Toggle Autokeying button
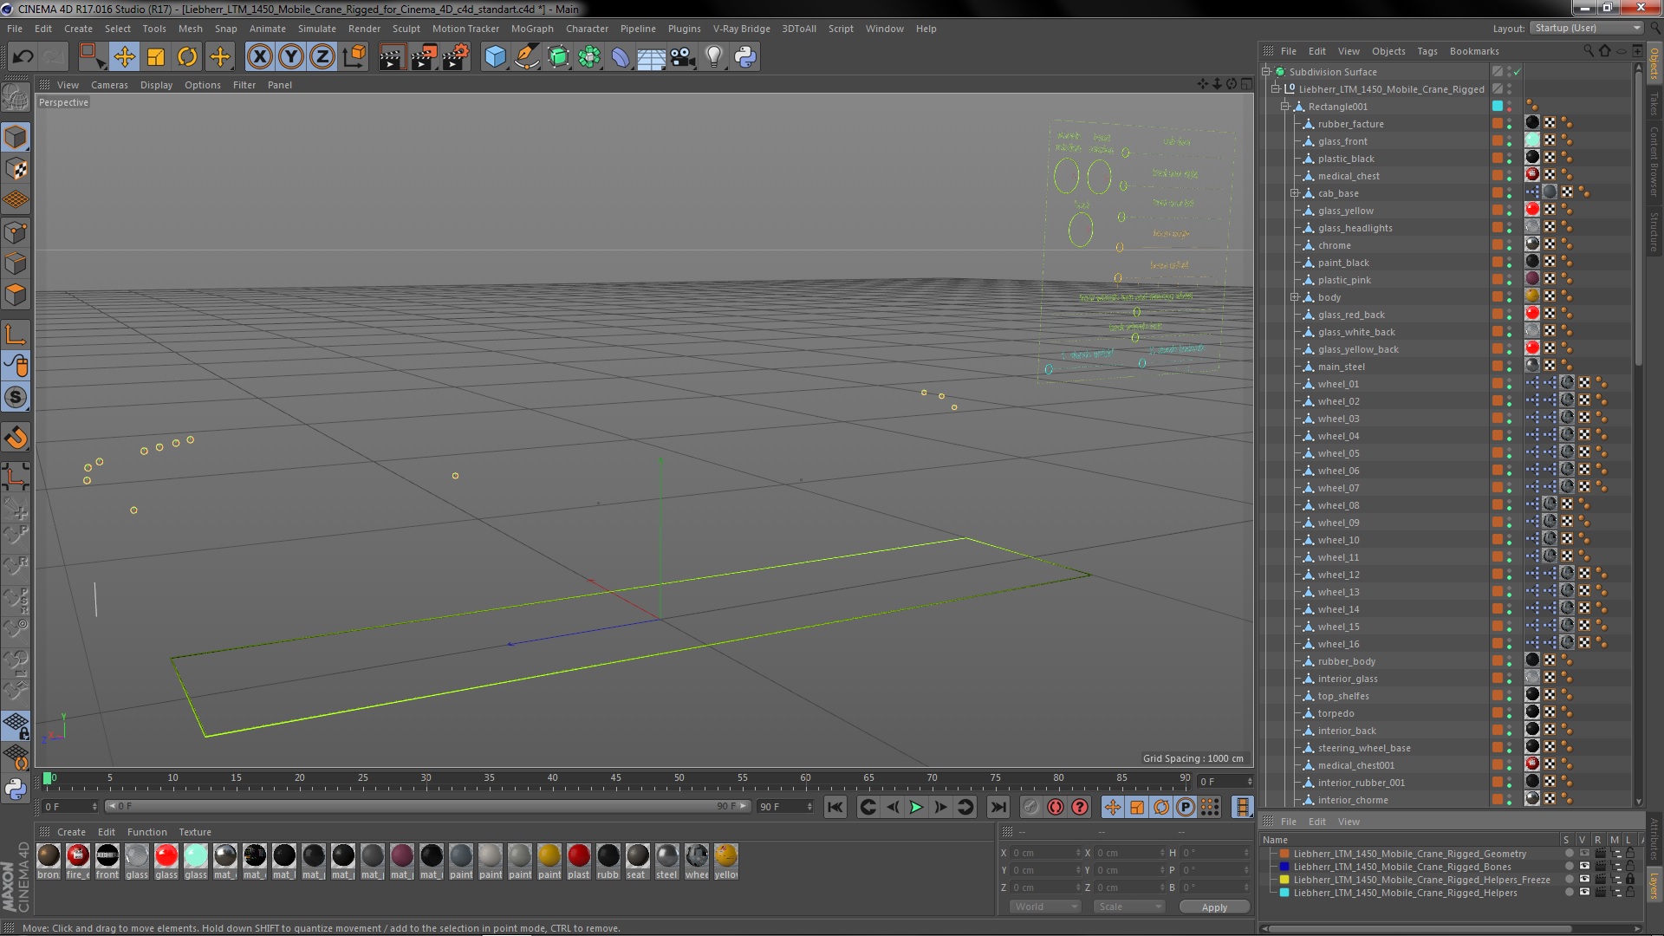Image resolution: width=1664 pixels, height=936 pixels. [x=1055, y=808]
